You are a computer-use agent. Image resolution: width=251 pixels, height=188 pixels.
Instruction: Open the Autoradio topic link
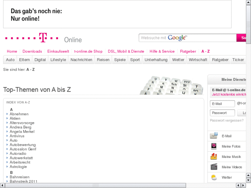click(x=18, y=154)
